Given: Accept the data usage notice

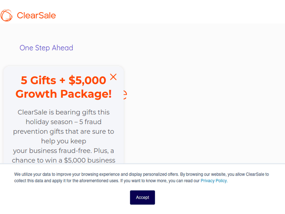Looking at the screenshot, I should (142, 197).
